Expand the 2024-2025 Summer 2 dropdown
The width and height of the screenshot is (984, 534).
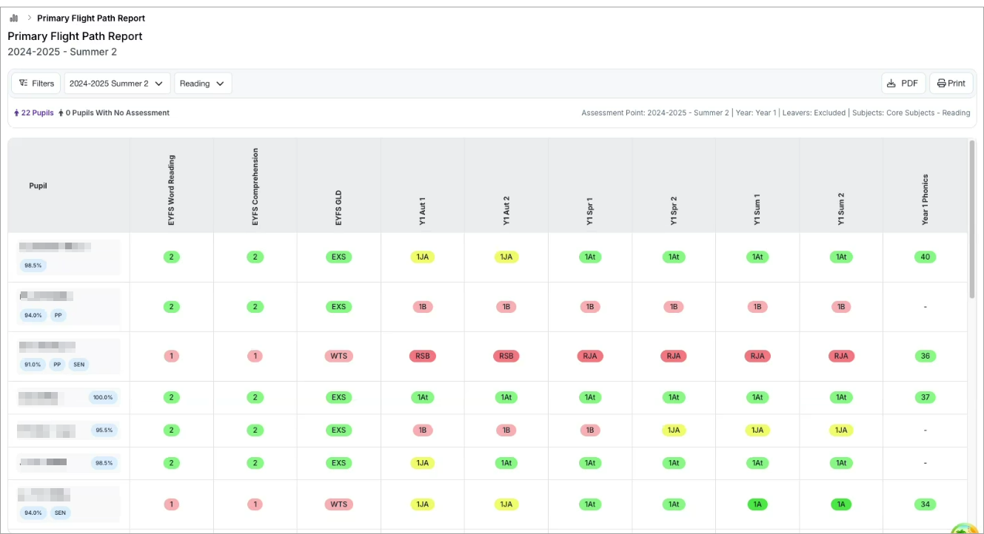coord(117,84)
